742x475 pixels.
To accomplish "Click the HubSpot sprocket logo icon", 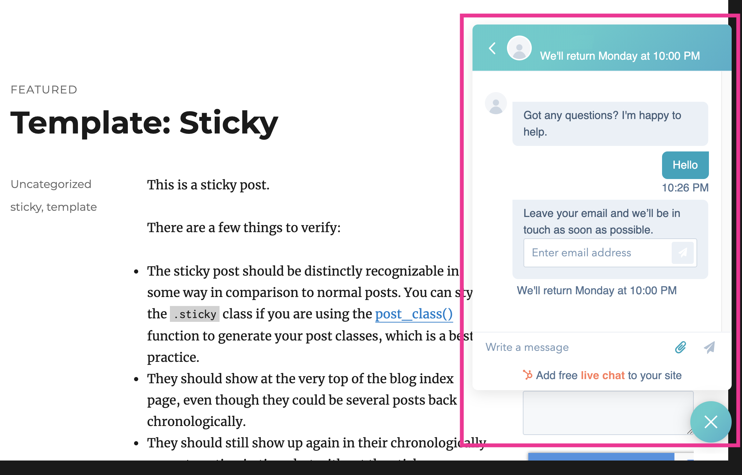I will point(528,375).
